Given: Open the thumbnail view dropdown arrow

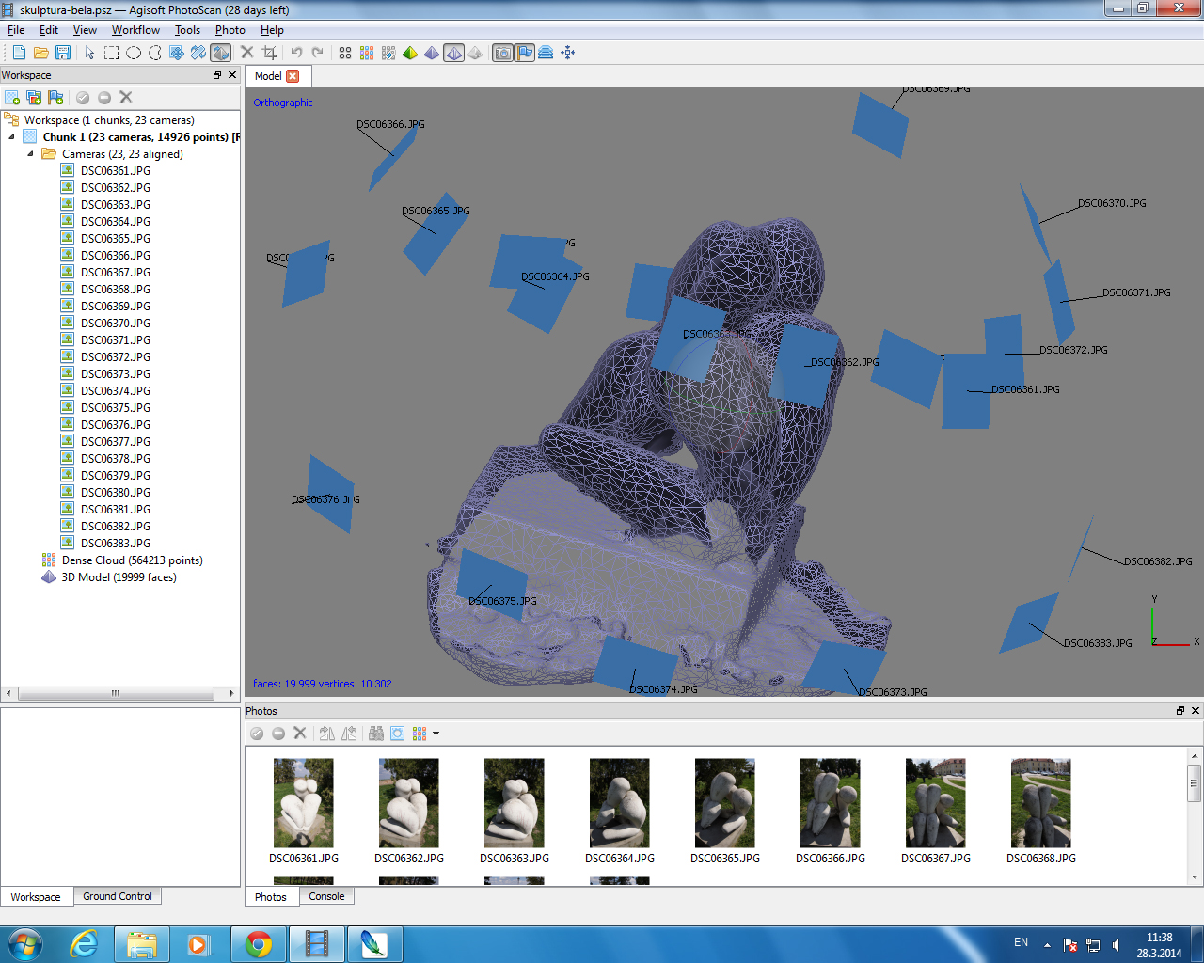Looking at the screenshot, I should (x=436, y=734).
